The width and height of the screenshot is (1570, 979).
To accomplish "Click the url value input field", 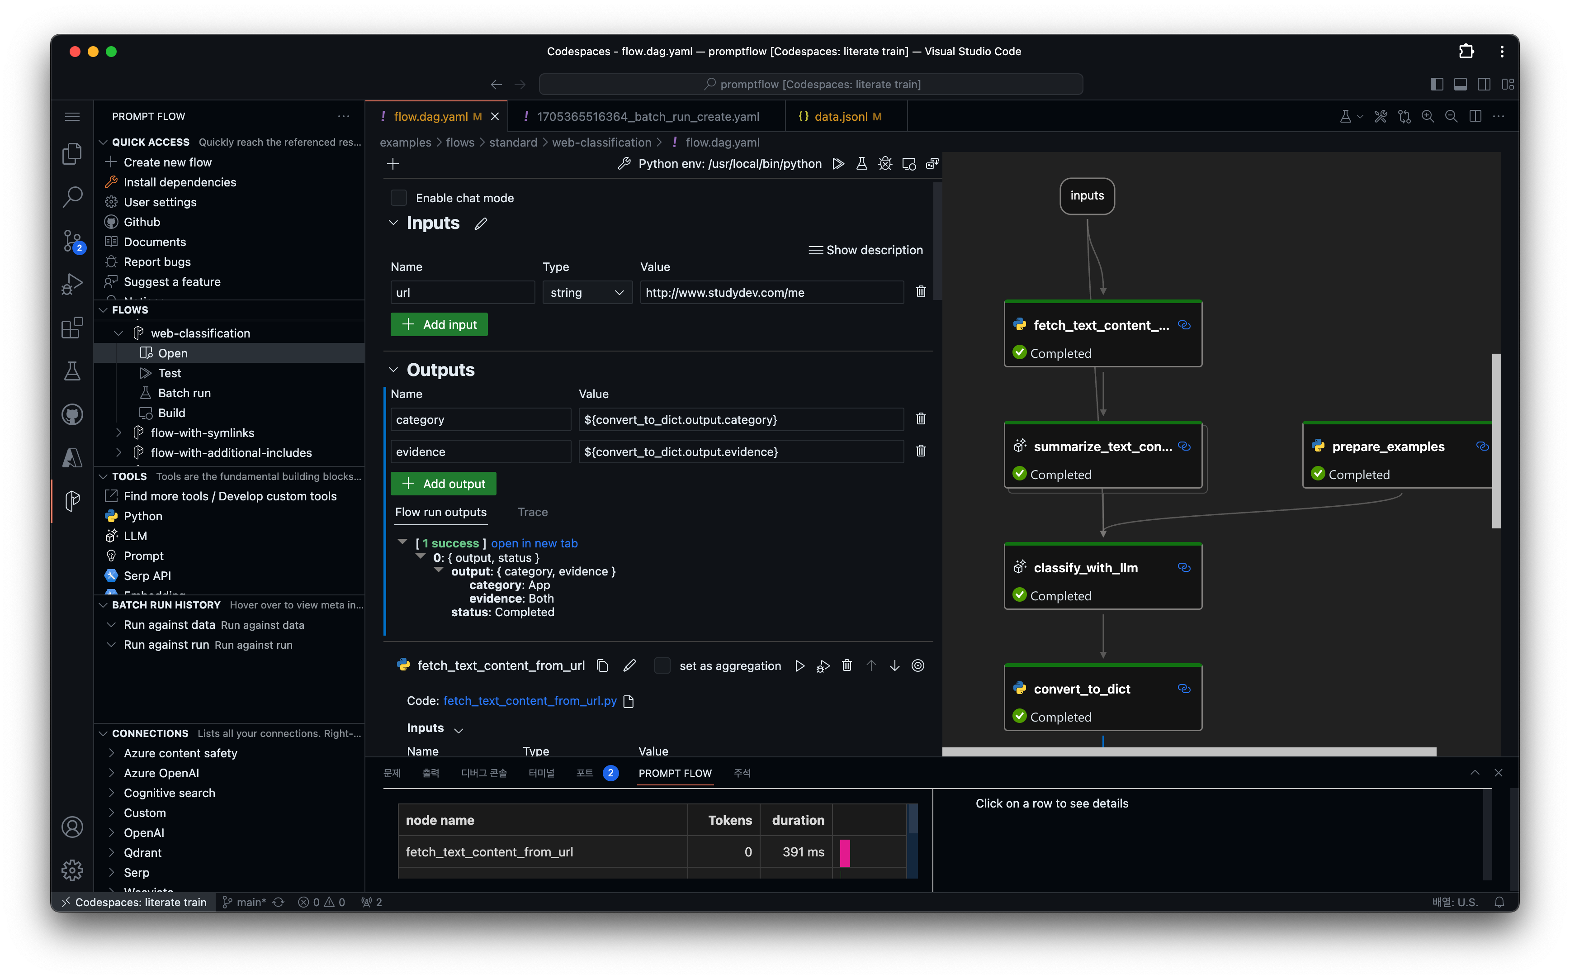I will click(771, 293).
